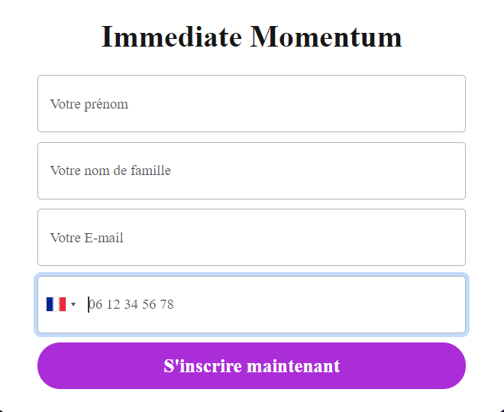Click the 06 12 34 56 78 placeholder
This screenshot has width=504, height=412.
click(131, 304)
